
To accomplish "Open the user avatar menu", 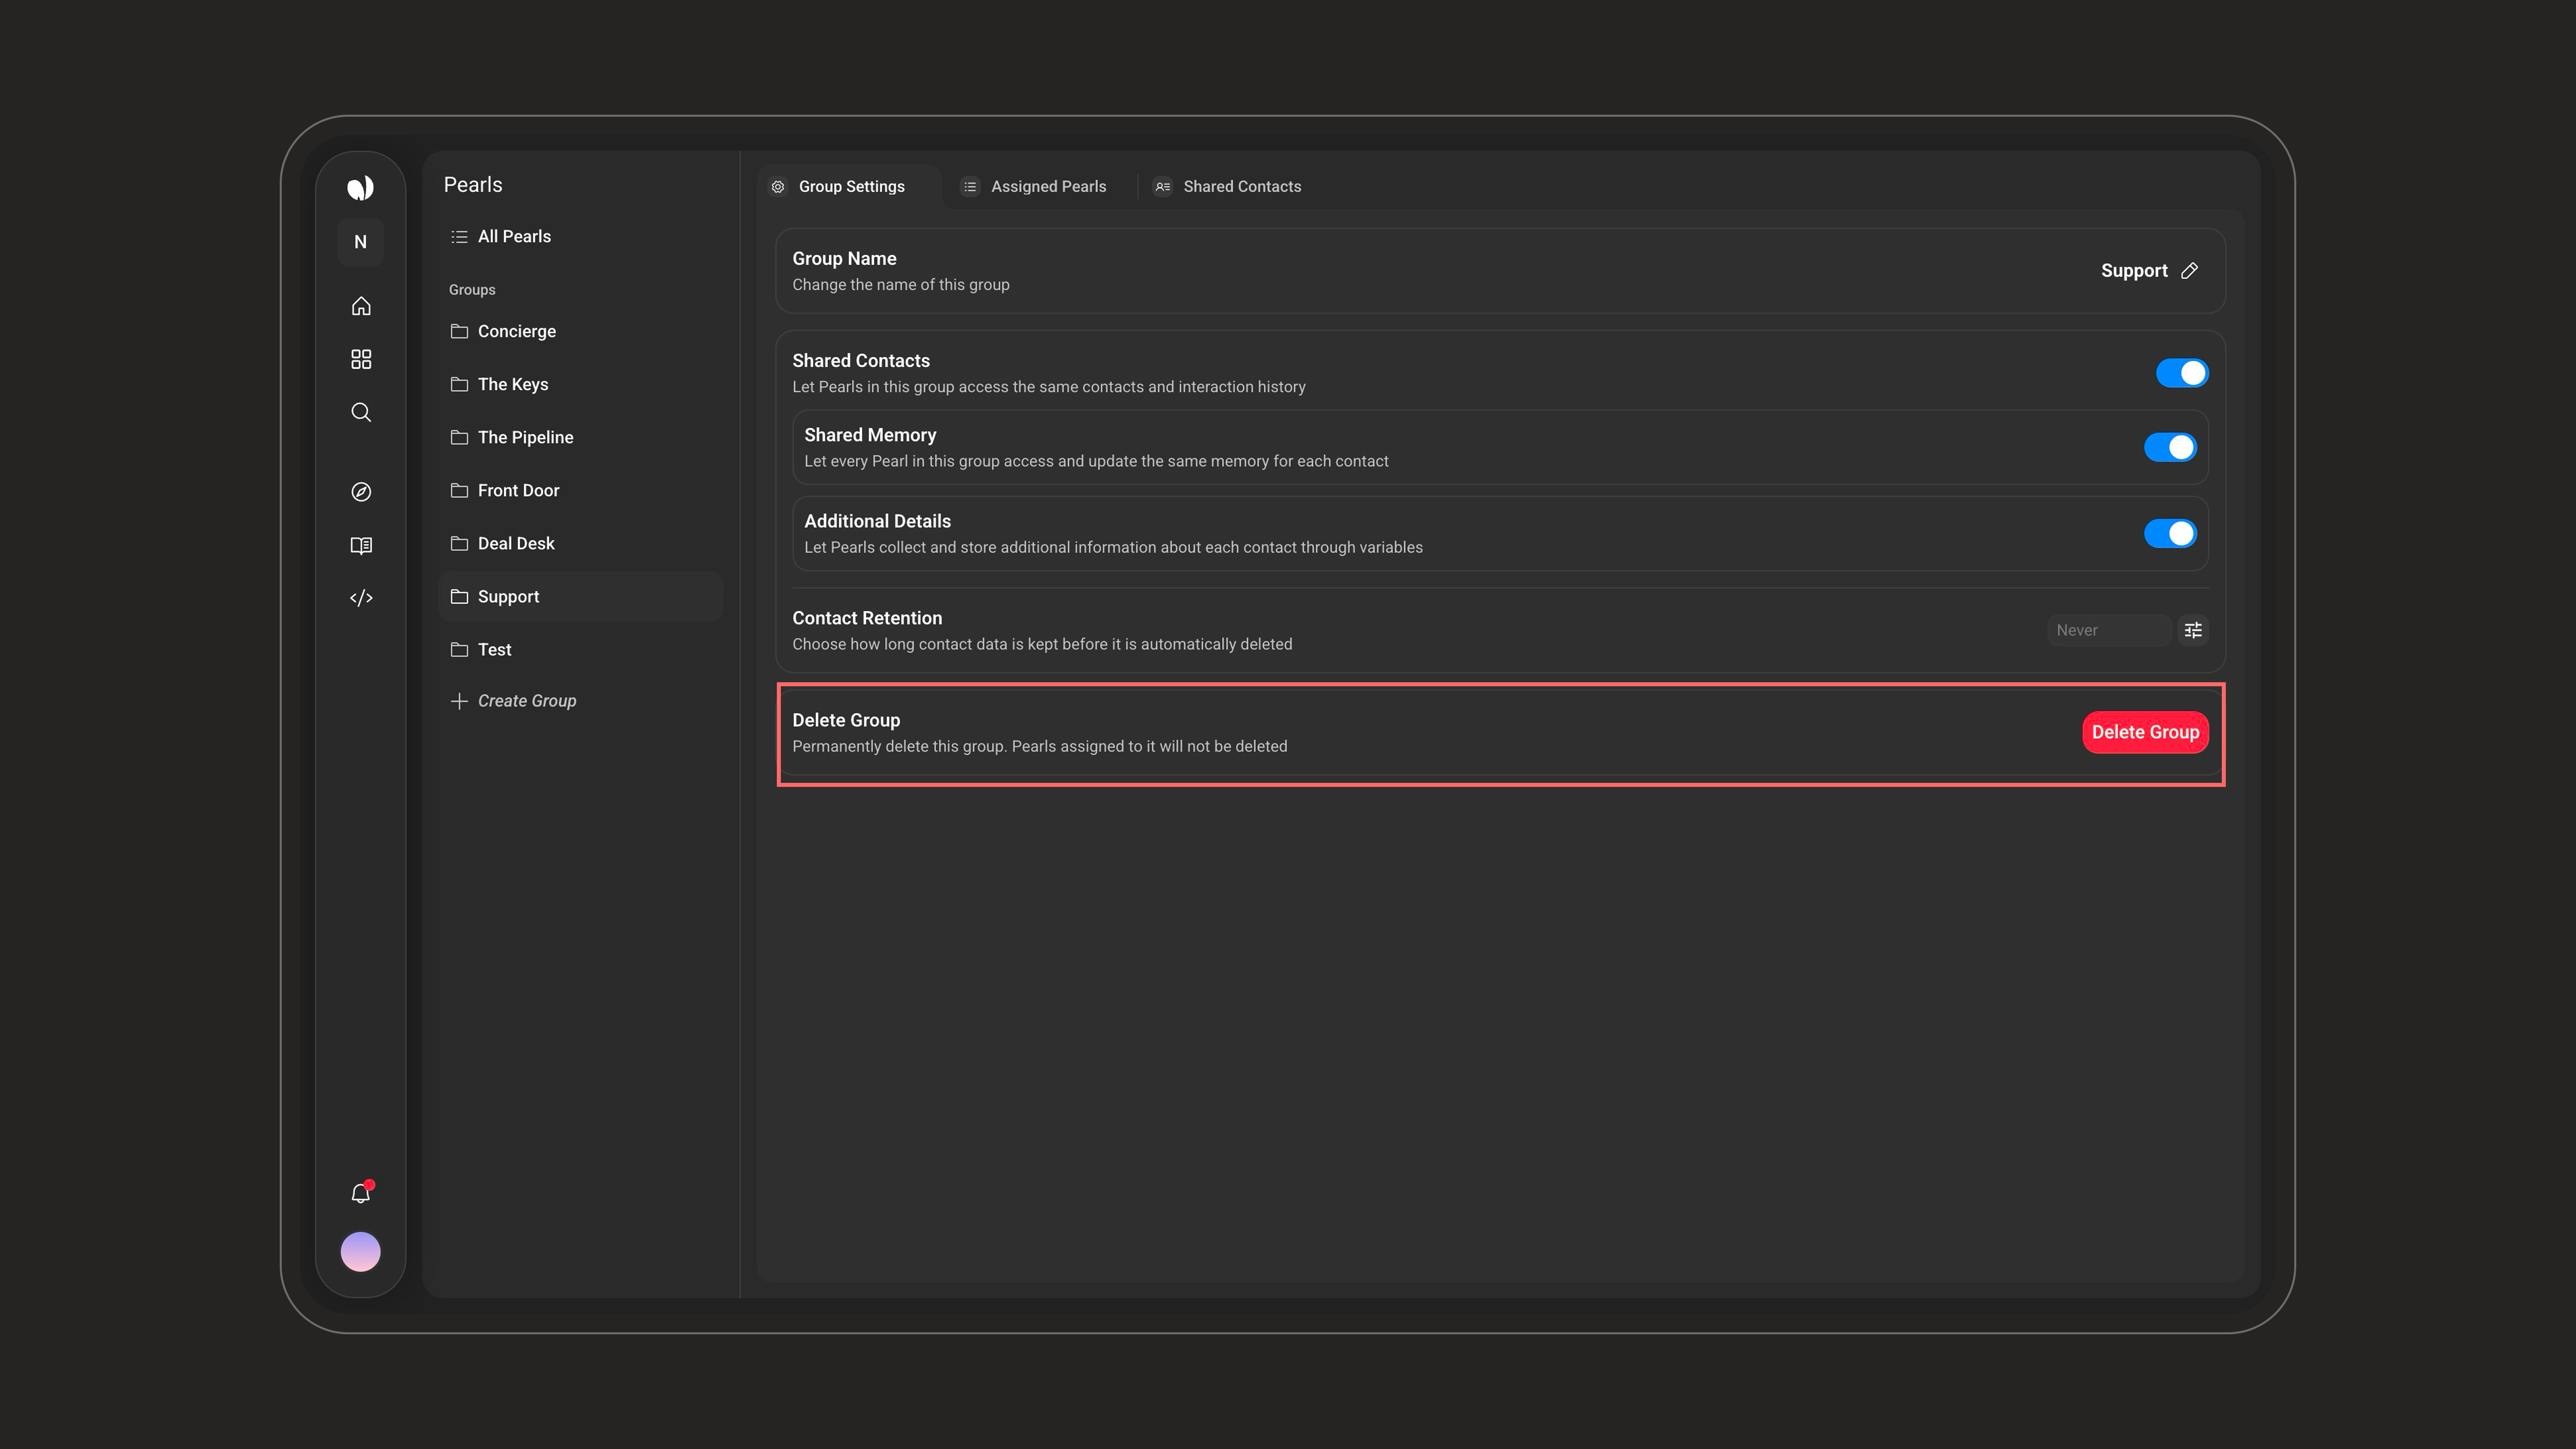I will point(361,1252).
